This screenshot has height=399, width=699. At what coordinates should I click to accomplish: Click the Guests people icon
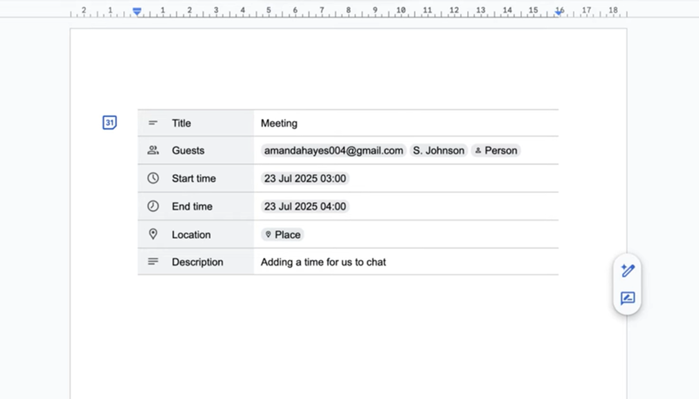(x=154, y=149)
